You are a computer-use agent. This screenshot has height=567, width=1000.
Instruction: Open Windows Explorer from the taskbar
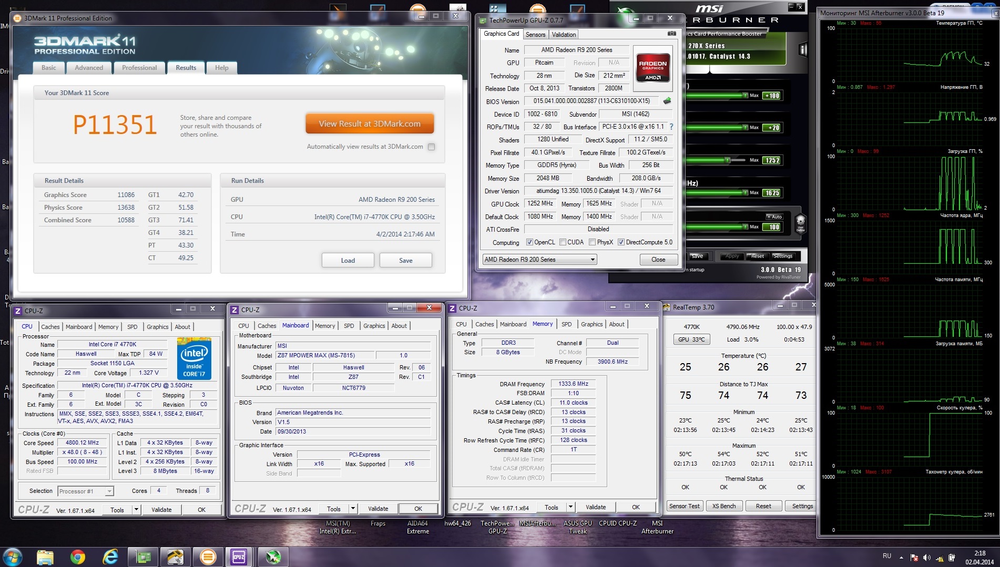coord(45,557)
